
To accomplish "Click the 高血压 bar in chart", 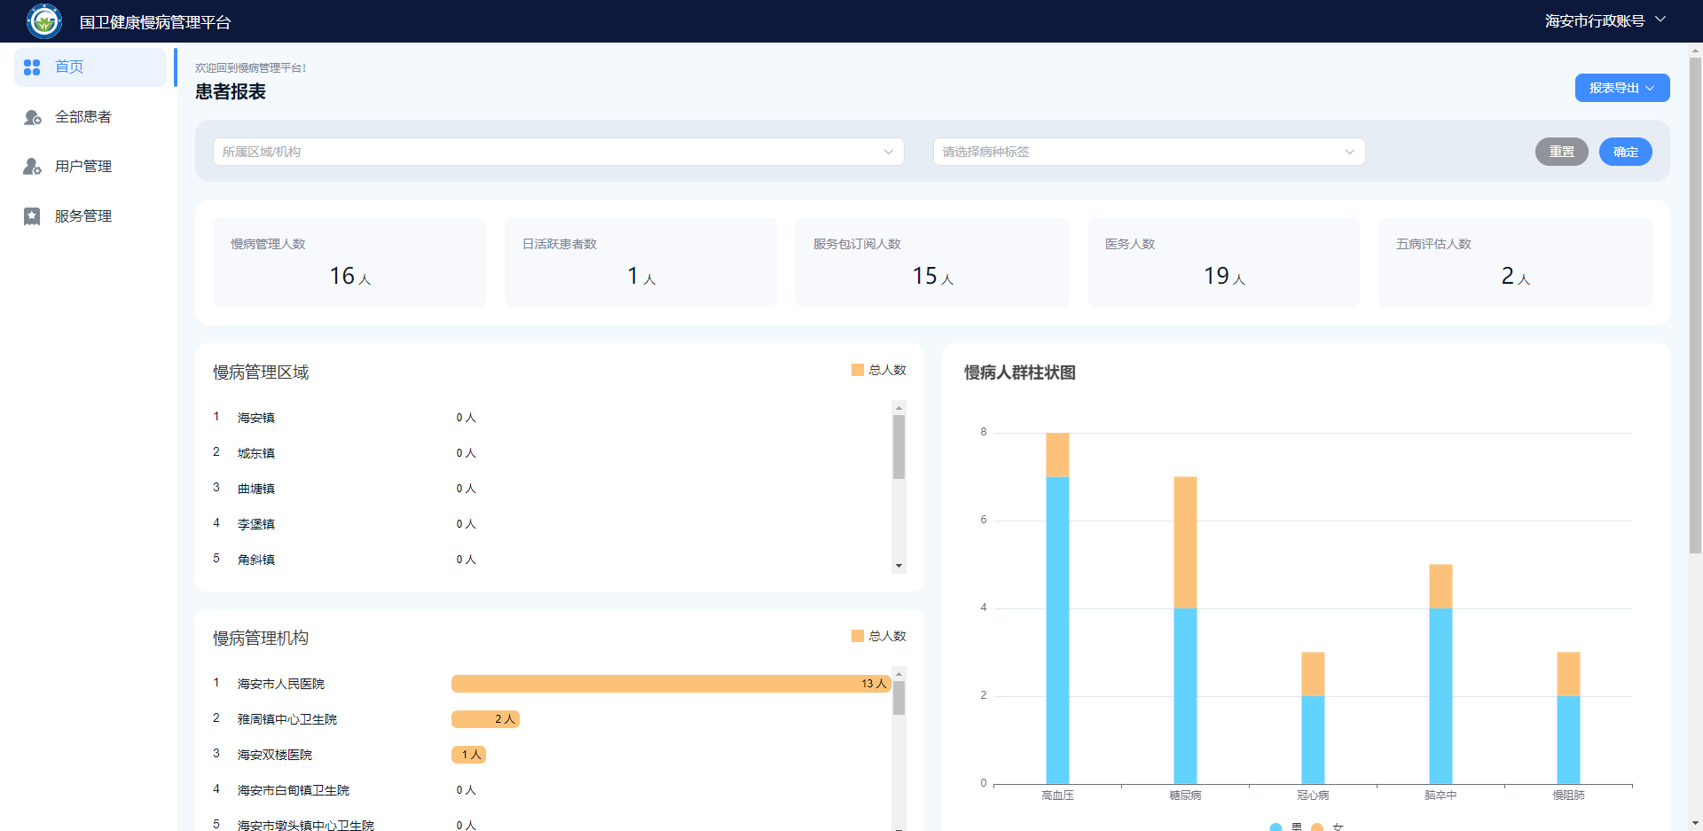I will (1057, 608).
